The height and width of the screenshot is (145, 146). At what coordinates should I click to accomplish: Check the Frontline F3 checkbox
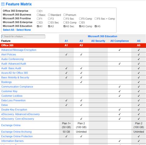pos(49,19)
